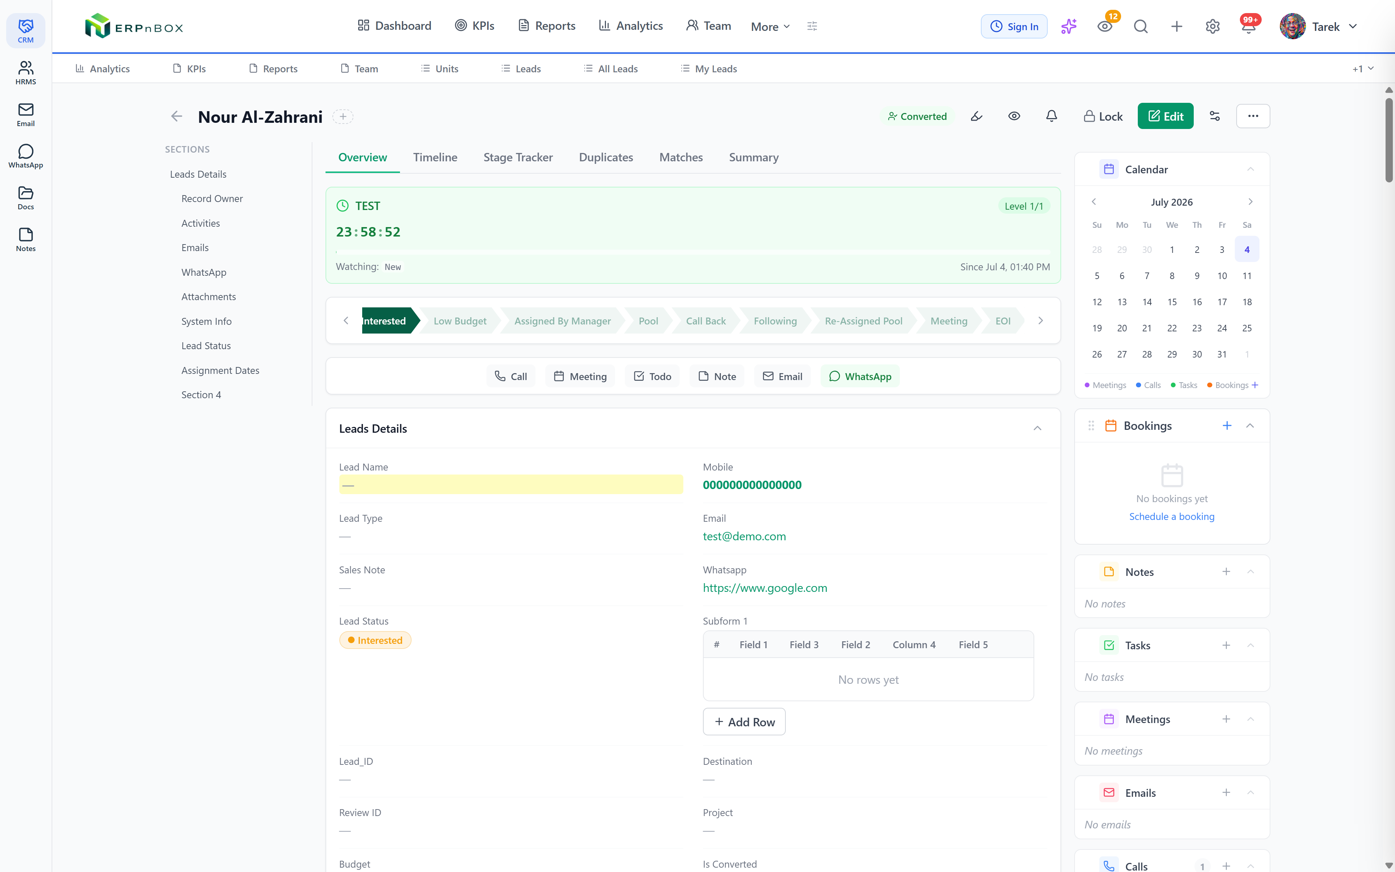Open the Email module in sidebar
The width and height of the screenshot is (1395, 872).
[x=25, y=115]
